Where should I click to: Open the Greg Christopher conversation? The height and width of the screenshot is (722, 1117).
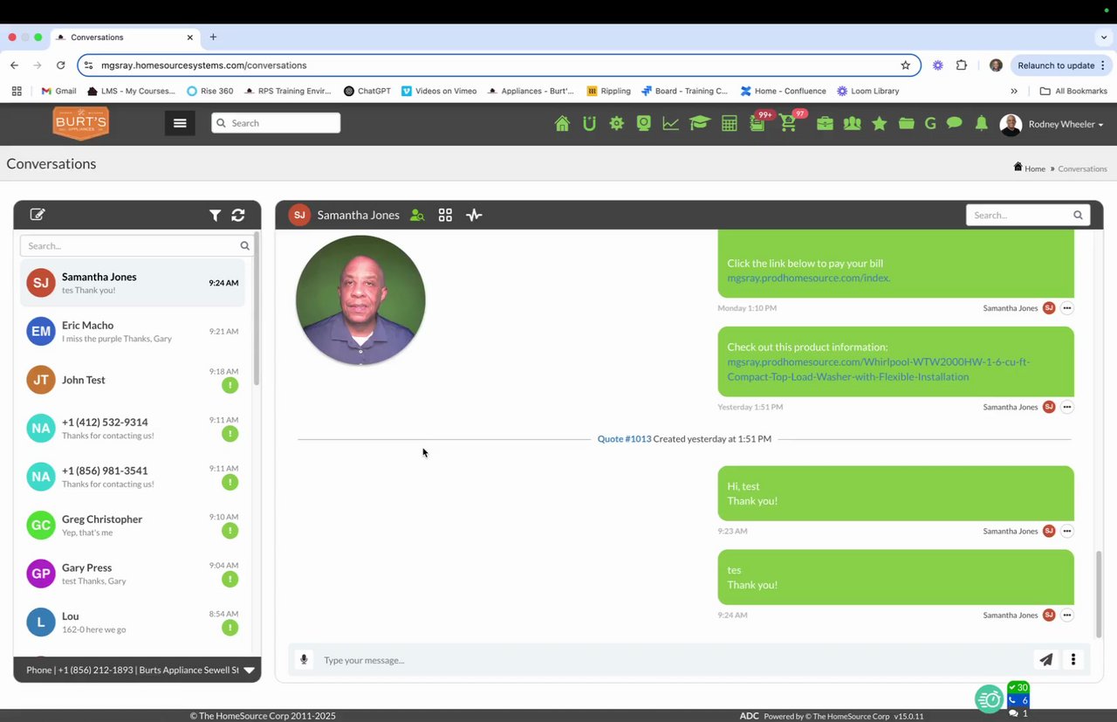click(x=133, y=525)
